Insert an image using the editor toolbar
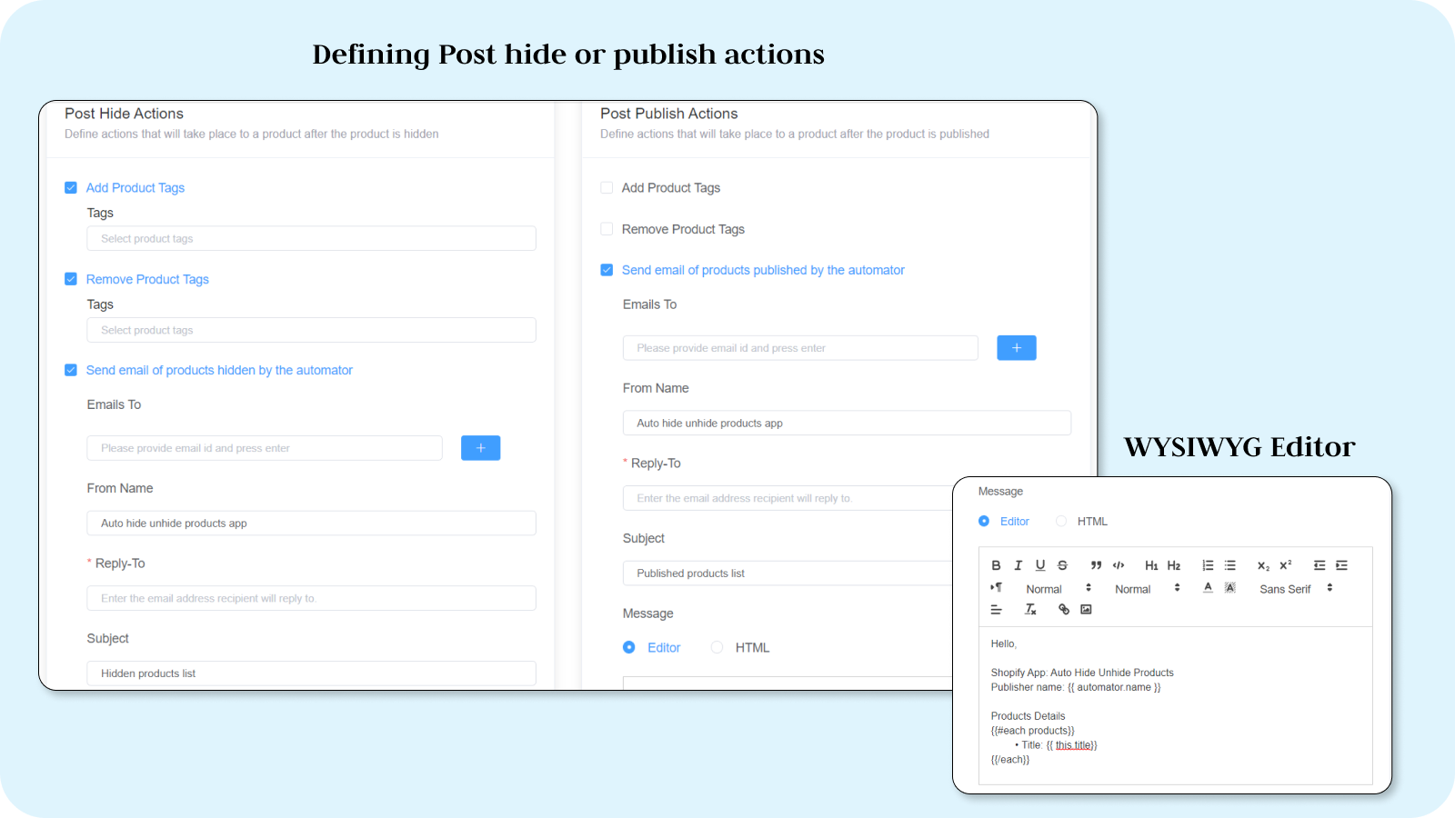This screenshot has height=818, width=1455. point(1086,609)
